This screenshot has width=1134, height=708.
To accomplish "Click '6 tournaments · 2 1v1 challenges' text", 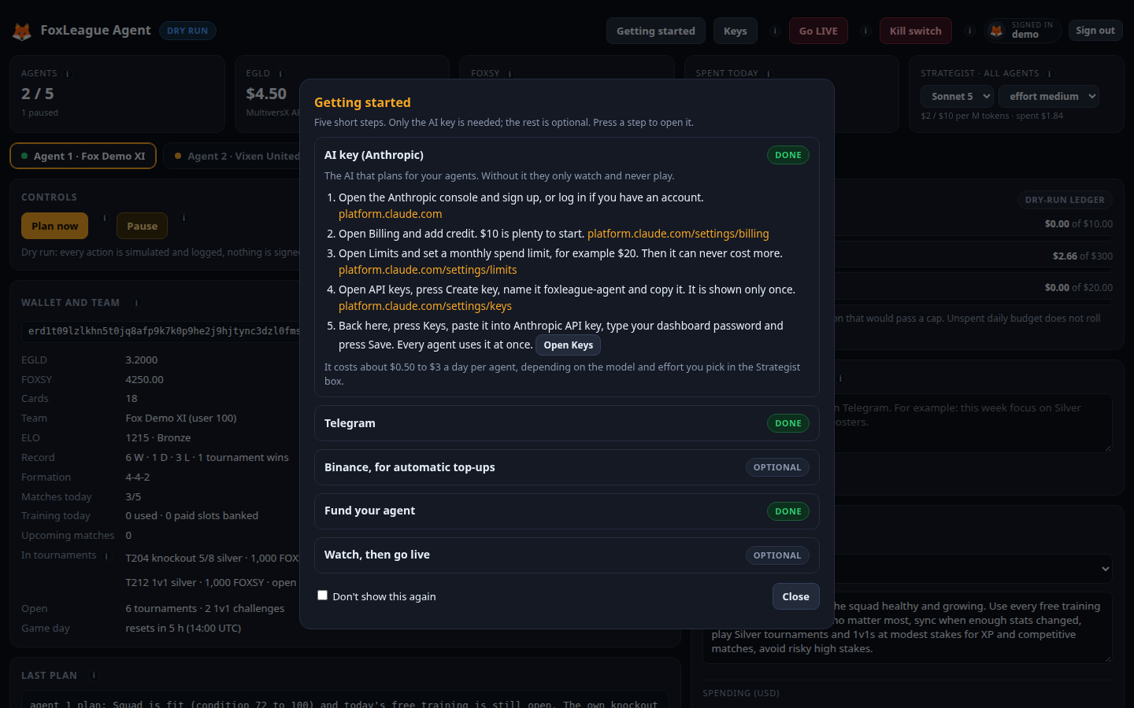I will pyautogui.click(x=205, y=608).
